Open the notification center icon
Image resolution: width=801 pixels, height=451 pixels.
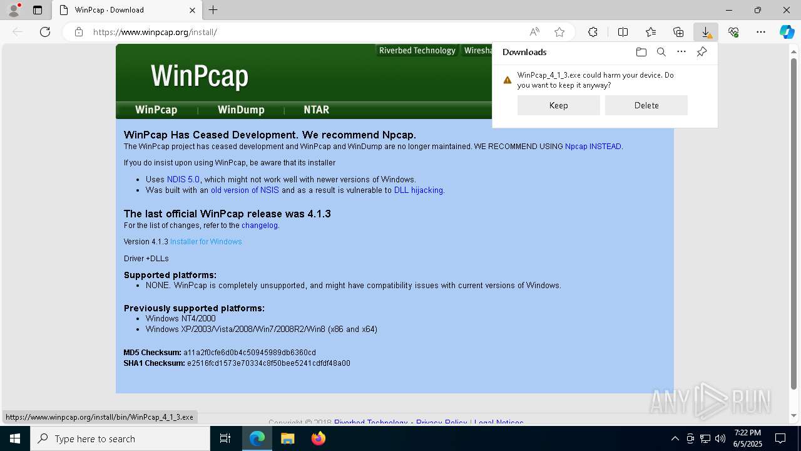tap(780, 438)
